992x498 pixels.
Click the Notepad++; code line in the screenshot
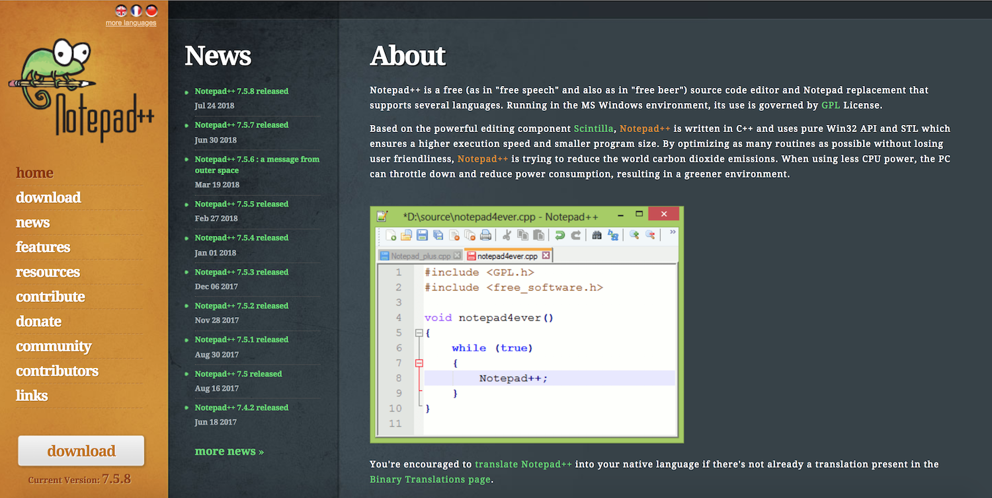click(514, 378)
